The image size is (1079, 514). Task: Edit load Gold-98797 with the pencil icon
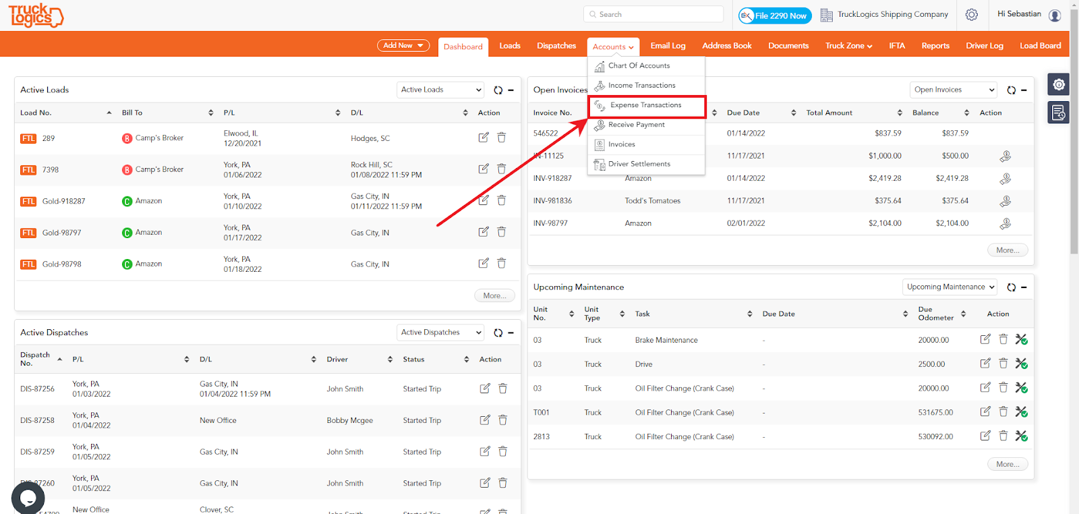pos(484,232)
